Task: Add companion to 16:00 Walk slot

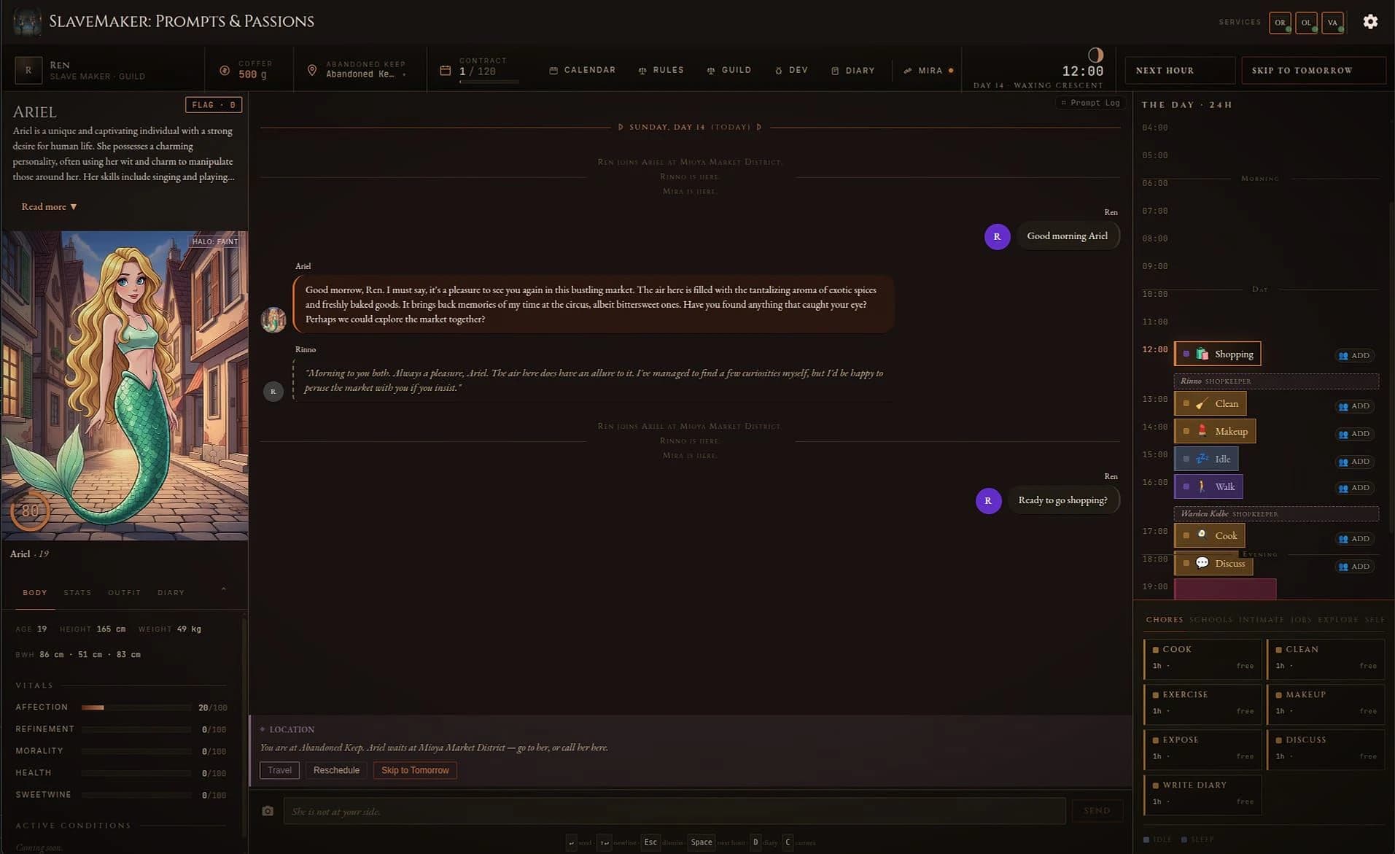Action: pyautogui.click(x=1354, y=488)
